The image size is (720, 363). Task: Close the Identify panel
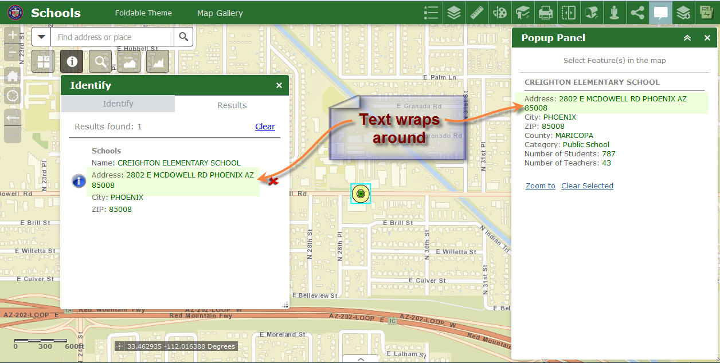click(279, 85)
